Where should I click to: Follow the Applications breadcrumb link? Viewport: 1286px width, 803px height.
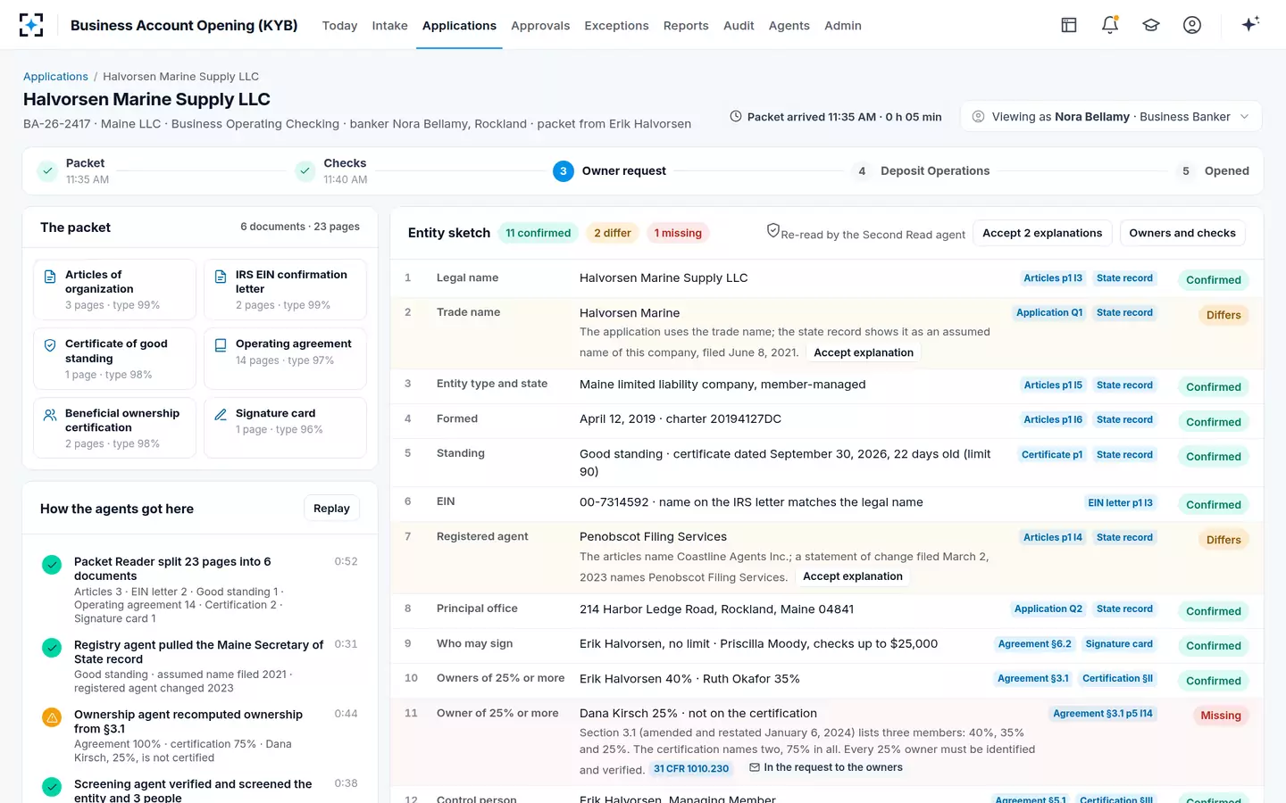[55, 77]
